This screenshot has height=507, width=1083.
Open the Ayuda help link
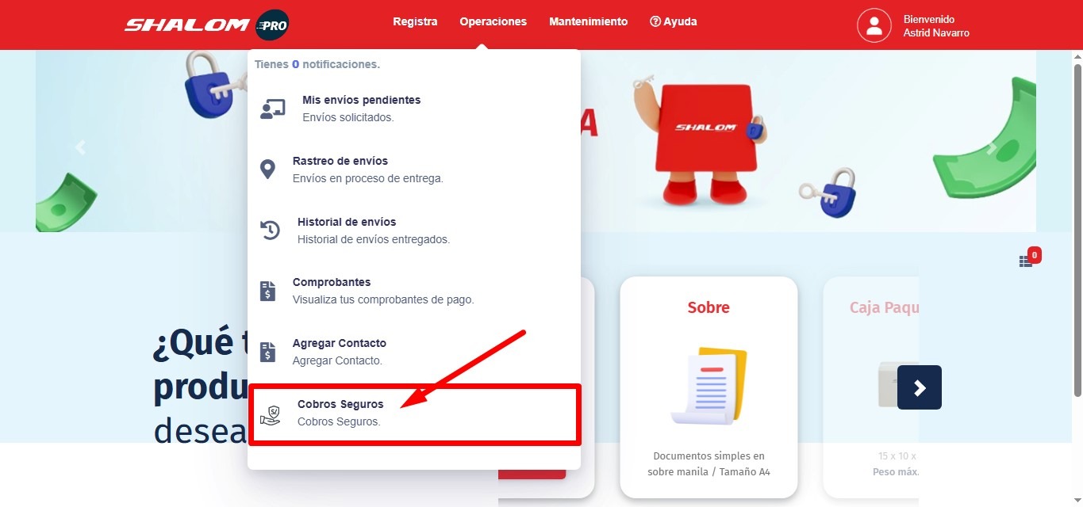673,21
